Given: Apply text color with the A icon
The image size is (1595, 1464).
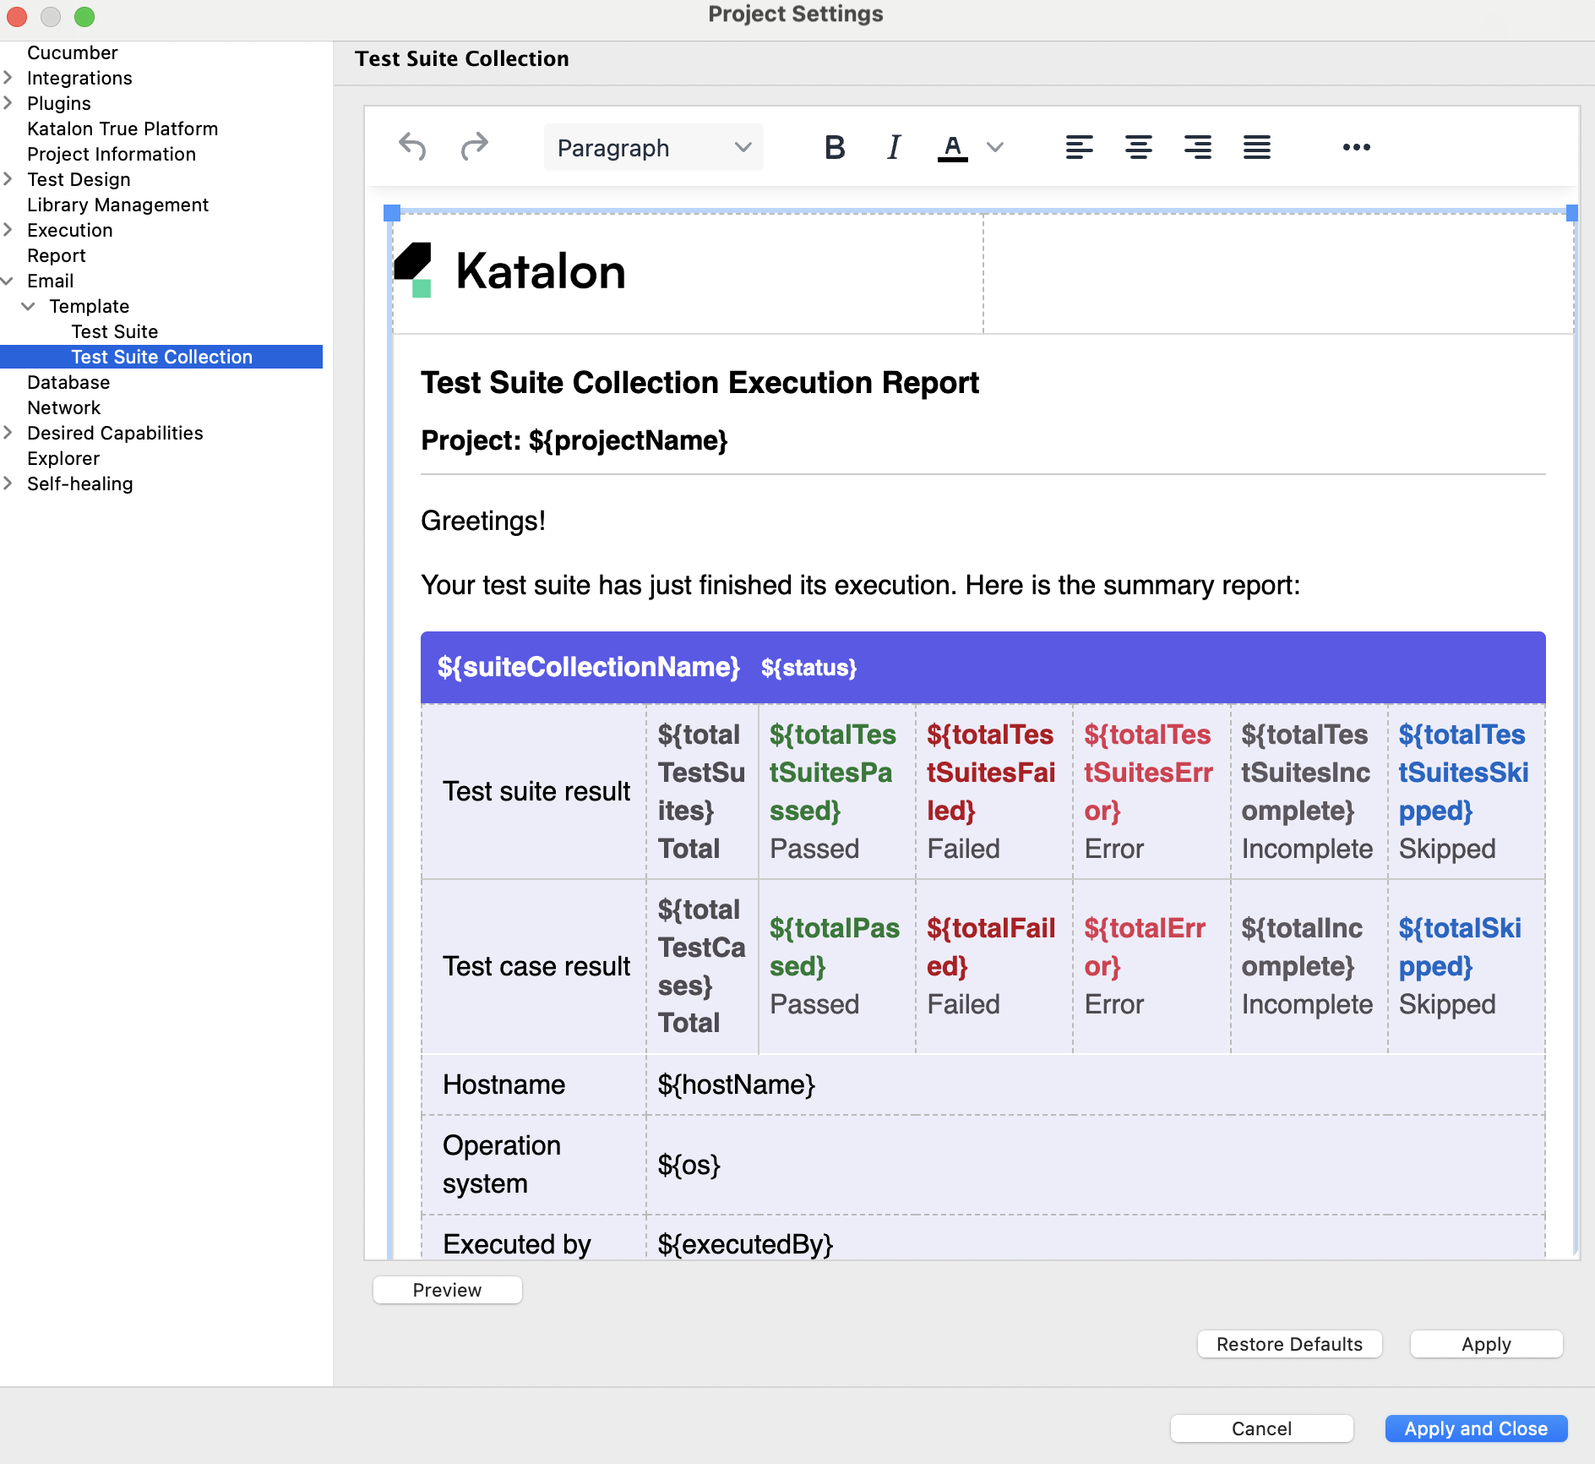Looking at the screenshot, I should click(x=953, y=148).
